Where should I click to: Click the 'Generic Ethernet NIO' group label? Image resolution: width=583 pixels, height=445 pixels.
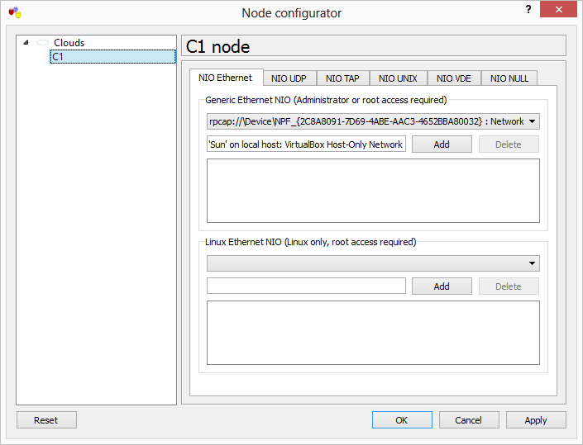326,100
